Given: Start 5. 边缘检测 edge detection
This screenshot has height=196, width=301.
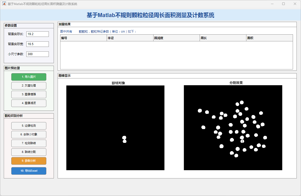Looking at the screenshot, I should 29,126.
